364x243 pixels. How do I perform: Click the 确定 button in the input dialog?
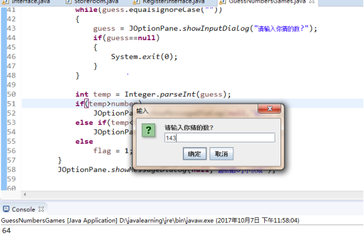(x=194, y=154)
